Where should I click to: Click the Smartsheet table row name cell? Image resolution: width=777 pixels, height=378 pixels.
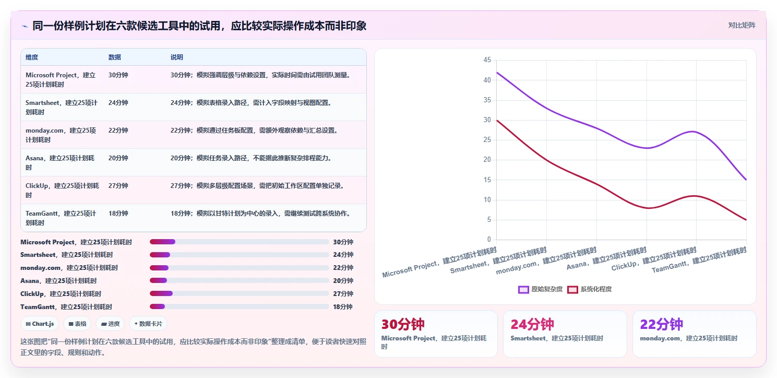point(62,107)
